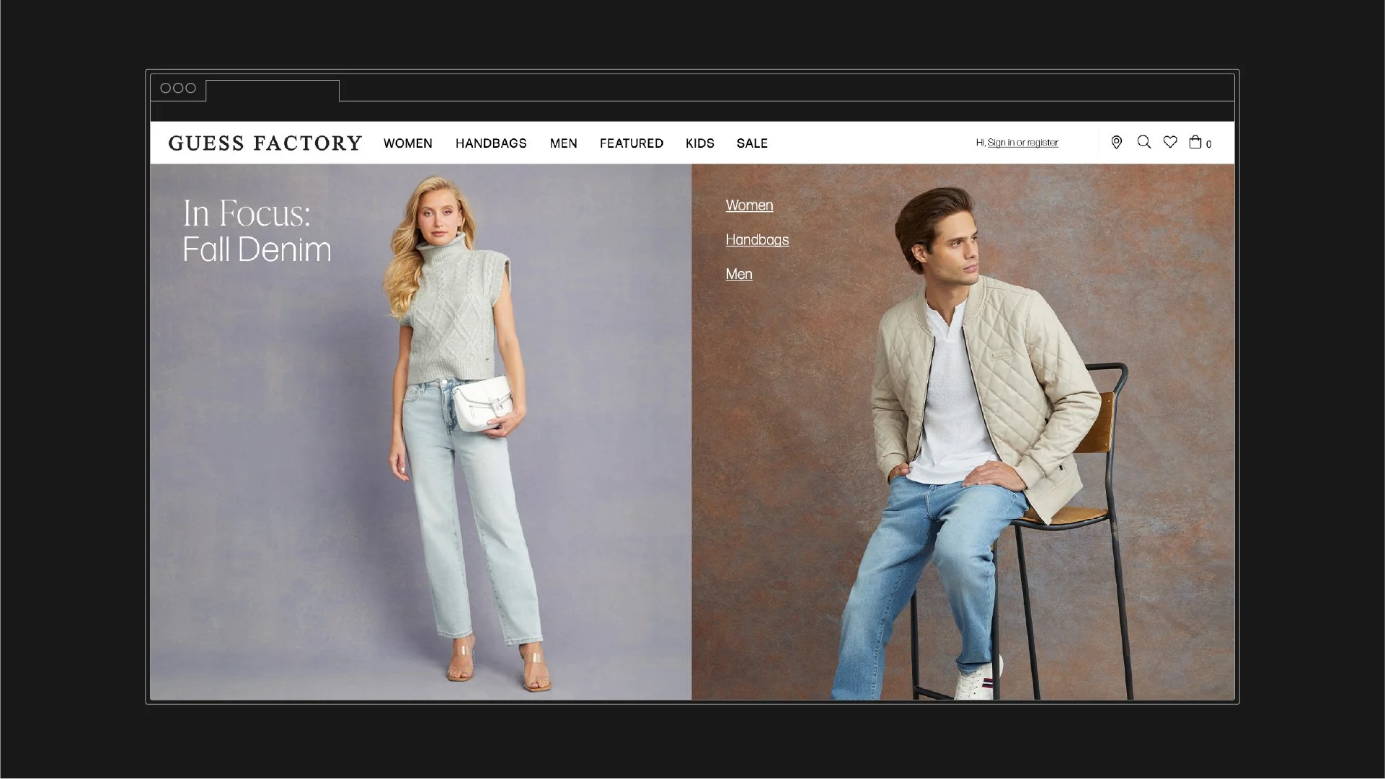1385x779 pixels.
Task: Click the Sign in or register link
Action: tap(1022, 143)
